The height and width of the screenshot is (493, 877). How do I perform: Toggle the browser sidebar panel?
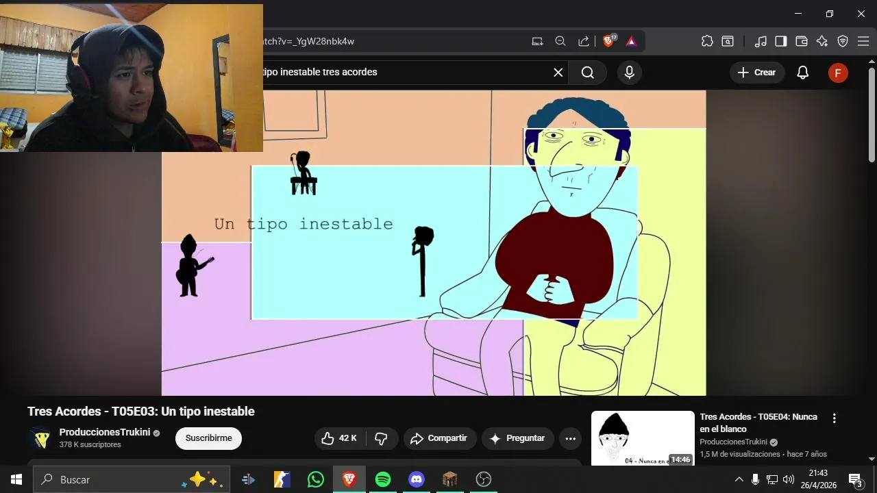[781, 41]
